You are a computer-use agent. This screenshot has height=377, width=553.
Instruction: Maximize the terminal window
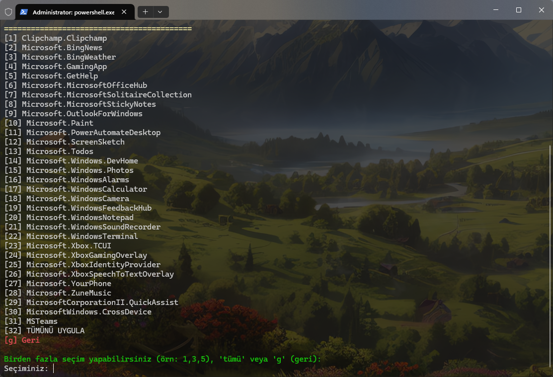[518, 10]
